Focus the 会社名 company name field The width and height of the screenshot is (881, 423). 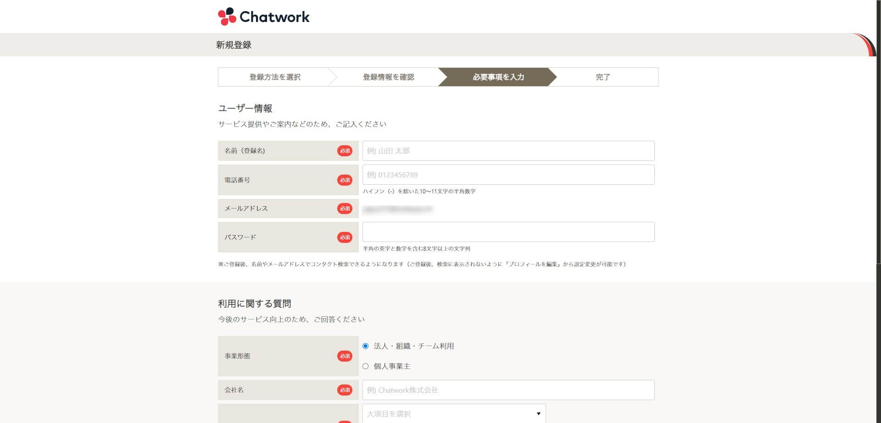pyautogui.click(x=508, y=390)
